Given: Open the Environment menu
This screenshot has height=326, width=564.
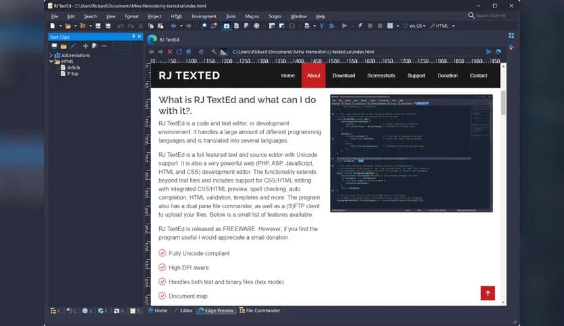Looking at the screenshot, I should (x=204, y=16).
